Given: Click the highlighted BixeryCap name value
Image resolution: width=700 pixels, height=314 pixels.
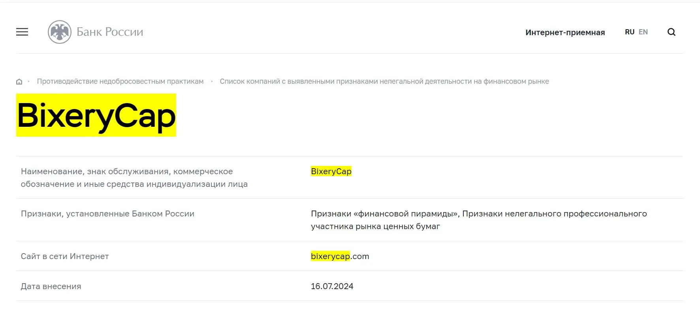Looking at the screenshot, I should tap(331, 171).
